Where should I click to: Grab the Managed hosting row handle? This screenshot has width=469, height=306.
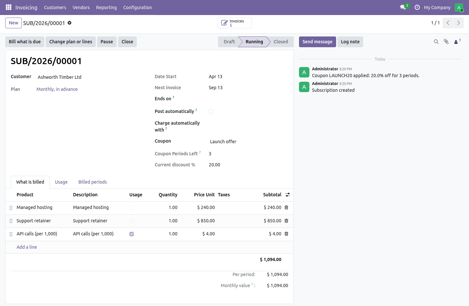point(11,208)
